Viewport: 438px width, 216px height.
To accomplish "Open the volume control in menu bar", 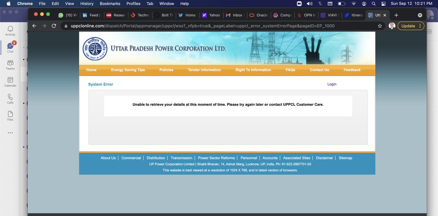I will click(x=310, y=4).
